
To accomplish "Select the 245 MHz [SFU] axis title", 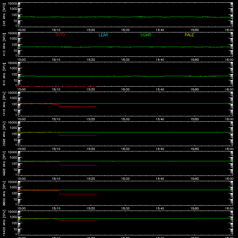I will (x=4, y=15).
